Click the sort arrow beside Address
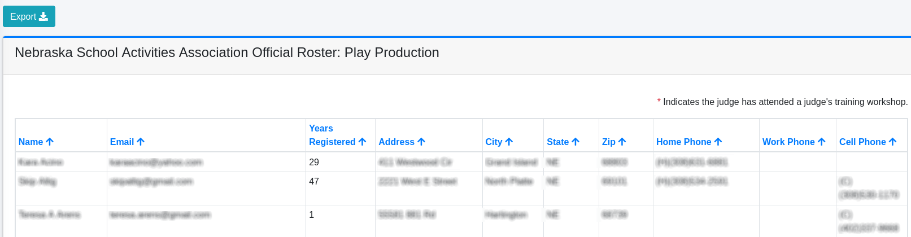The image size is (911, 237). pyautogui.click(x=421, y=142)
